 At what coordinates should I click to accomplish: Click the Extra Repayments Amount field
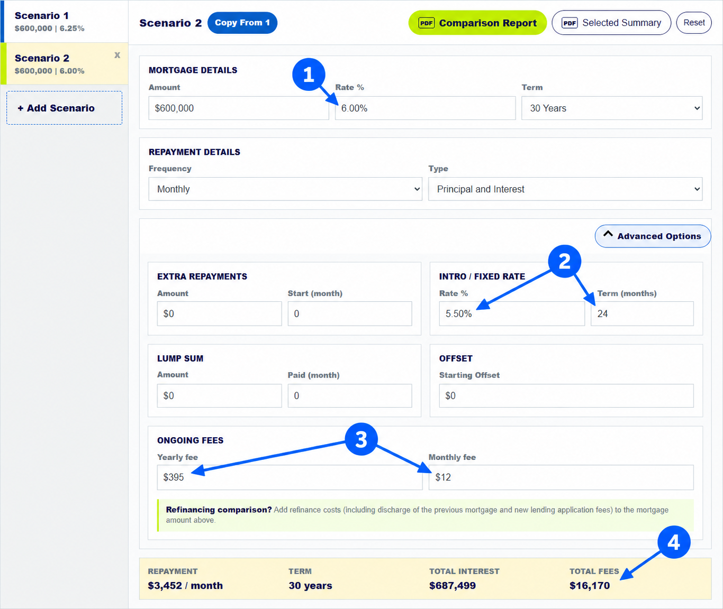[x=219, y=314]
